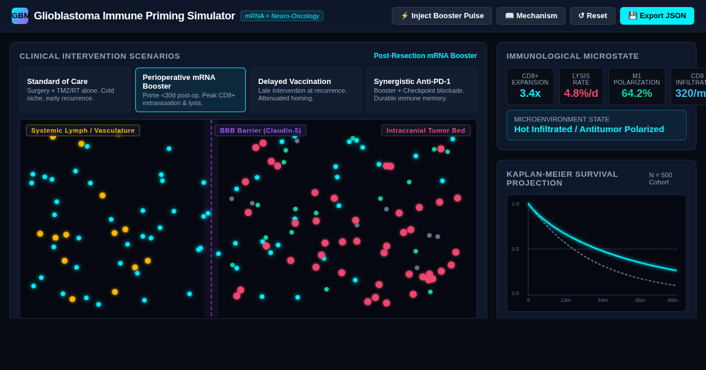Click the 24m tick on survival chart
706x370 pixels.
(603, 300)
